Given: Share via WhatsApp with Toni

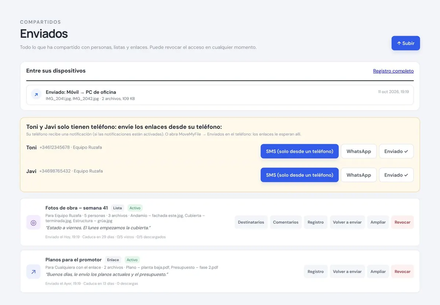Looking at the screenshot, I should (359, 151).
